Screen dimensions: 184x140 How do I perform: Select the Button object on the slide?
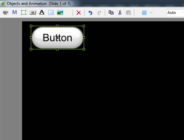[x=57, y=37]
